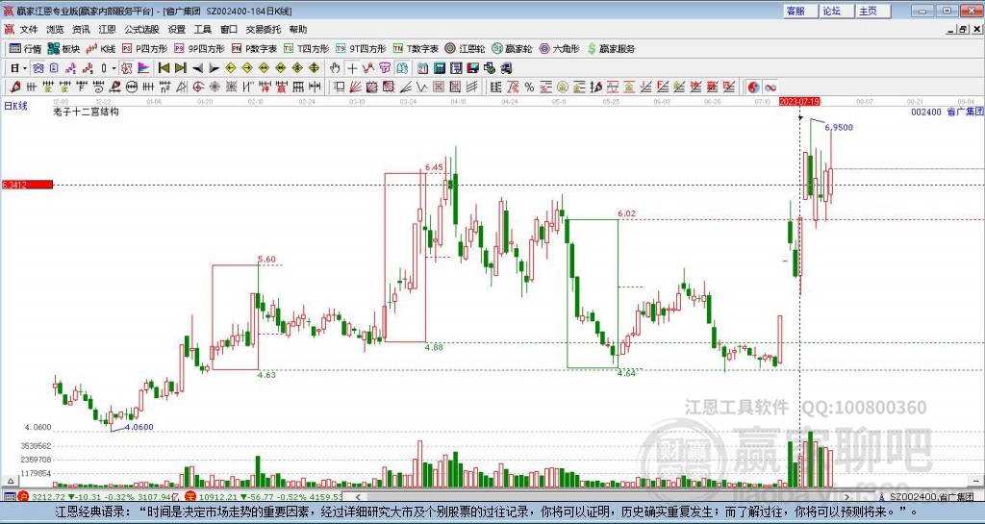This screenshot has width=985, height=524.
Task: Select the red pencil drawing tool
Action: click(x=14, y=87)
